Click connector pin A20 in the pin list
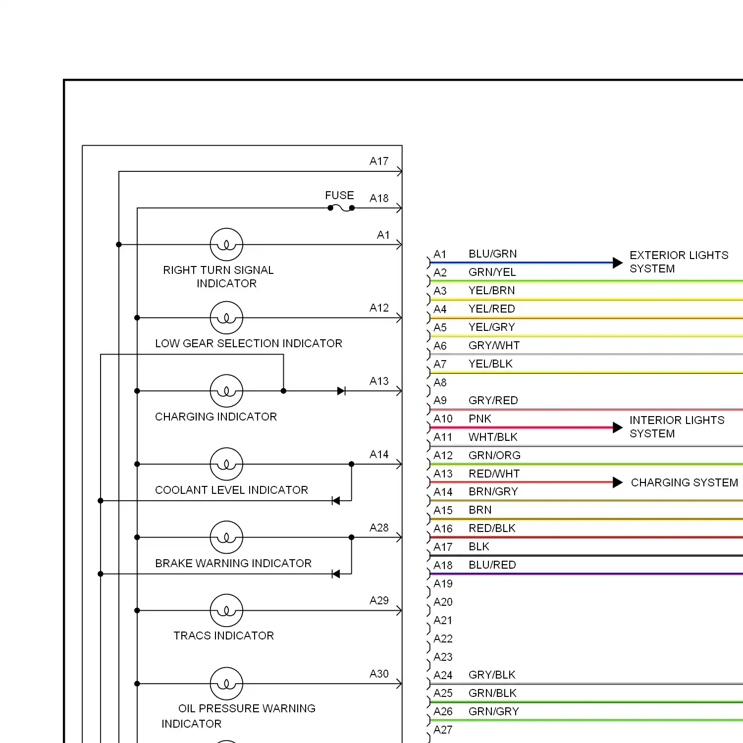743x743 pixels. point(443,602)
